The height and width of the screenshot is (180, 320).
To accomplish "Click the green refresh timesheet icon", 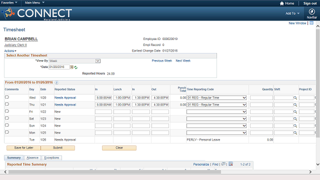I will click(75, 67).
